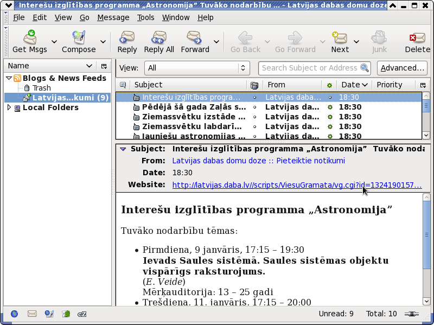The image size is (434, 325).
Task: Select the Latvijas...kumi (9) feed folder
Action: click(58, 98)
